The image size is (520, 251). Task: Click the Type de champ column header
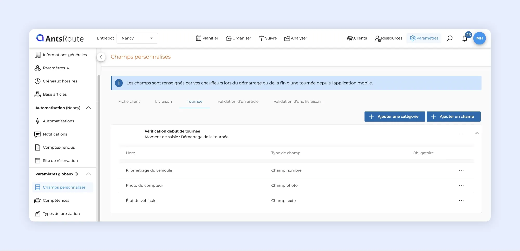click(286, 153)
